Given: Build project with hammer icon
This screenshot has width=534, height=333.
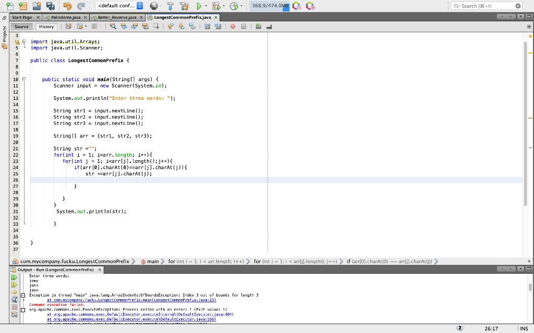Looking at the screenshot, I should tap(171, 6).
